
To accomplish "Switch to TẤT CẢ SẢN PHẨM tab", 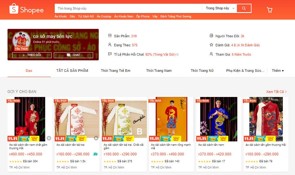I will point(72,71).
